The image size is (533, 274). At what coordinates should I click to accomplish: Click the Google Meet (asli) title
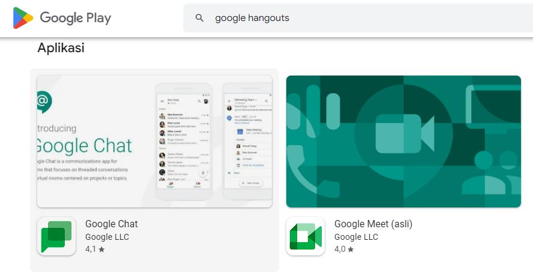point(373,224)
